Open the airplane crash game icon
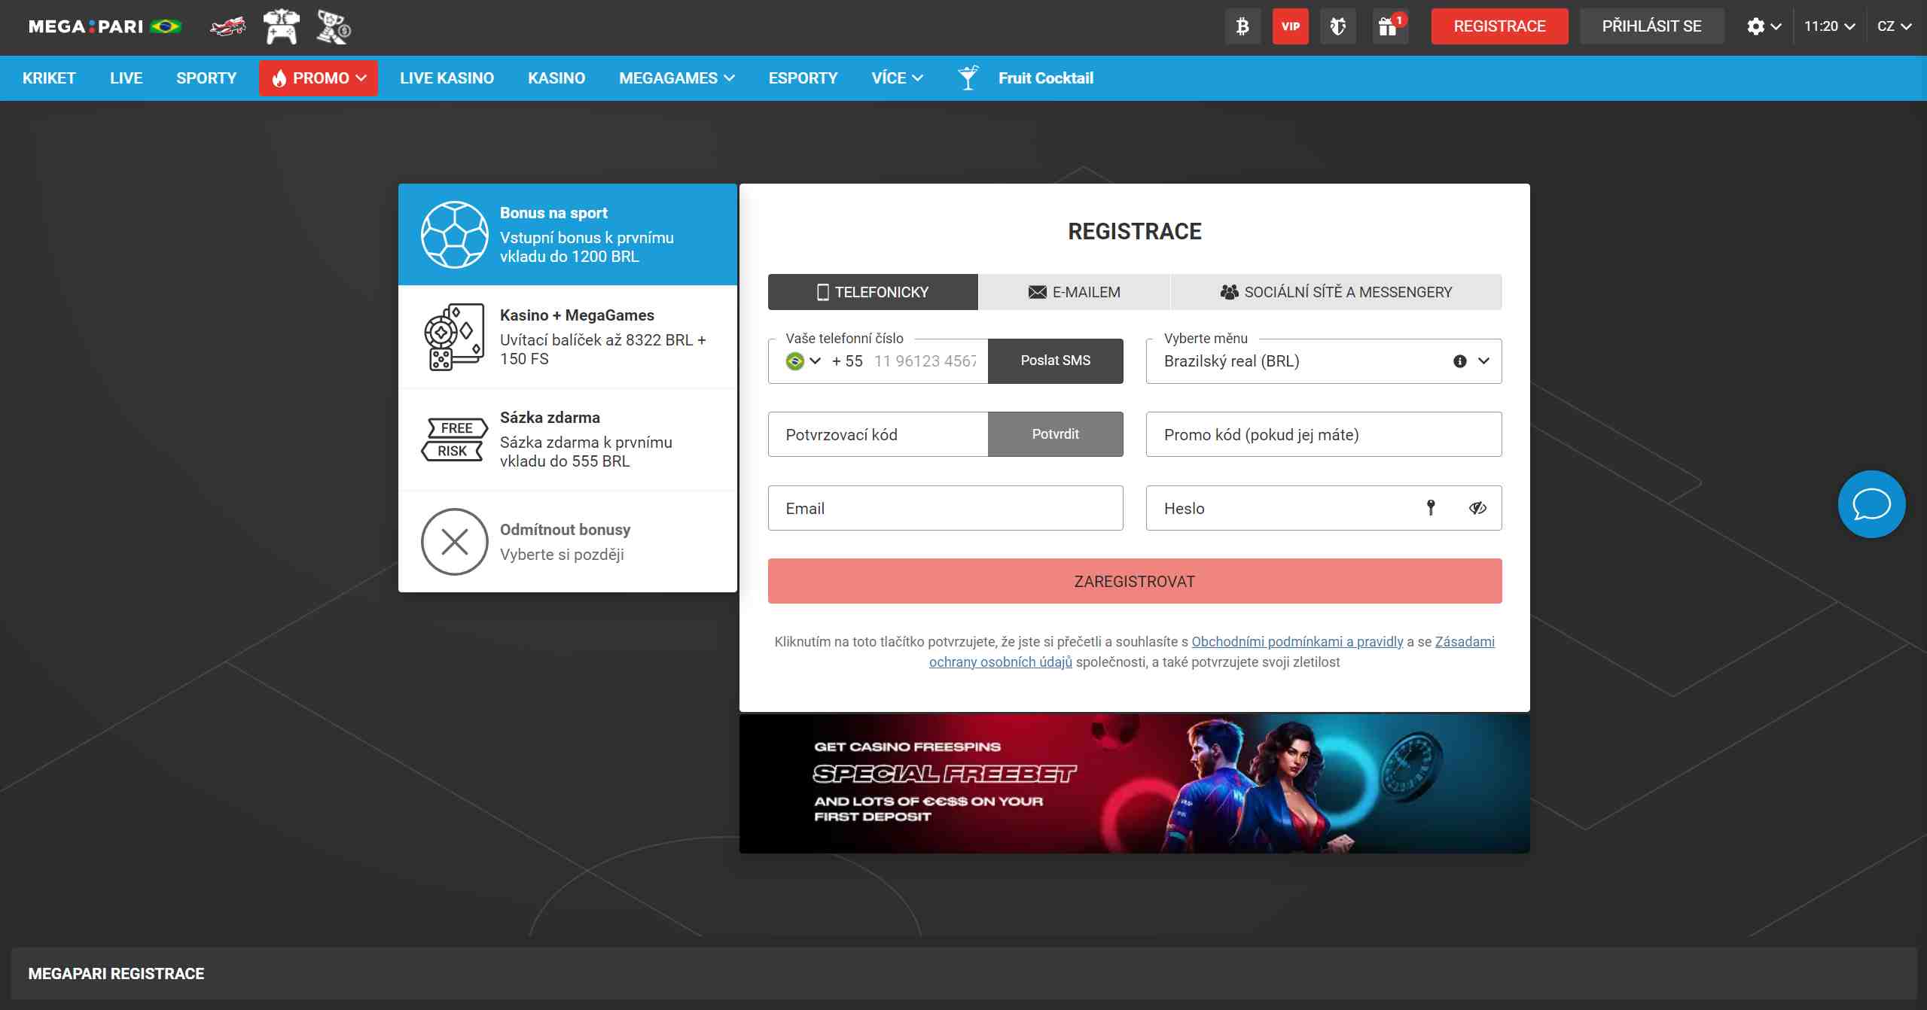Screen dimensions: 1927x1010 pos(228,26)
